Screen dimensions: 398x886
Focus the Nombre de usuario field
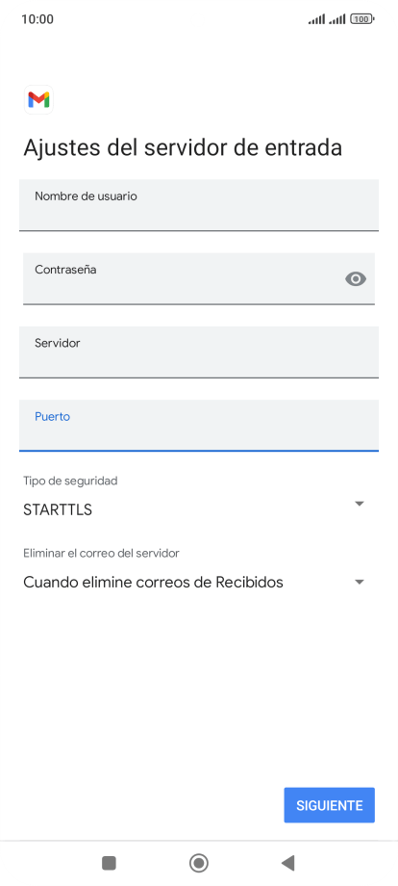(199, 205)
